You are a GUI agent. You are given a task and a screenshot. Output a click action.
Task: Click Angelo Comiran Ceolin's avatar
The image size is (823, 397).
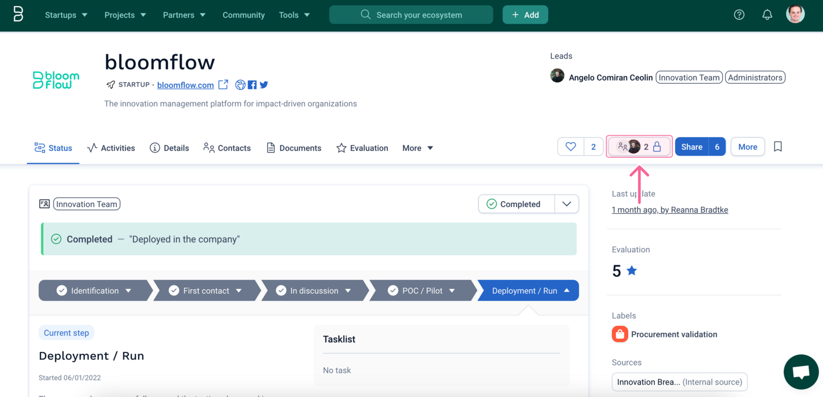[x=557, y=76]
